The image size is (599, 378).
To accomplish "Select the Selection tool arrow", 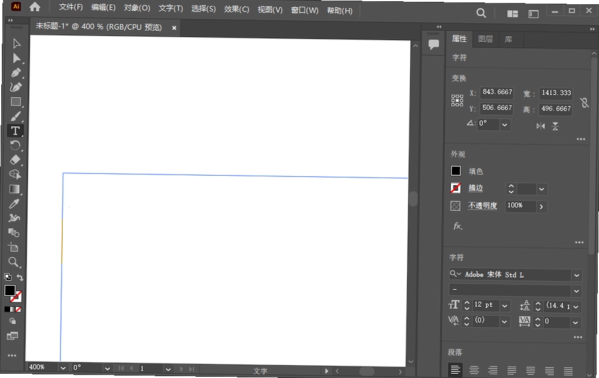I will [x=16, y=43].
